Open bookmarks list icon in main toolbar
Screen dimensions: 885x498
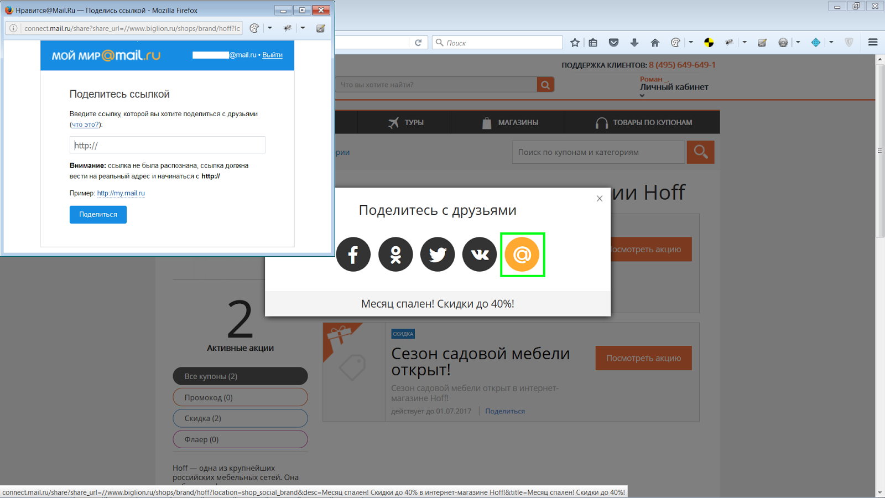[593, 43]
